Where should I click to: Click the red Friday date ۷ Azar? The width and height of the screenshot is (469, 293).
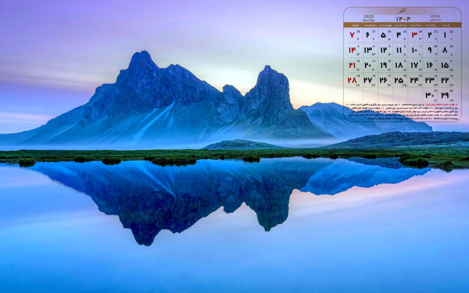click(x=352, y=35)
